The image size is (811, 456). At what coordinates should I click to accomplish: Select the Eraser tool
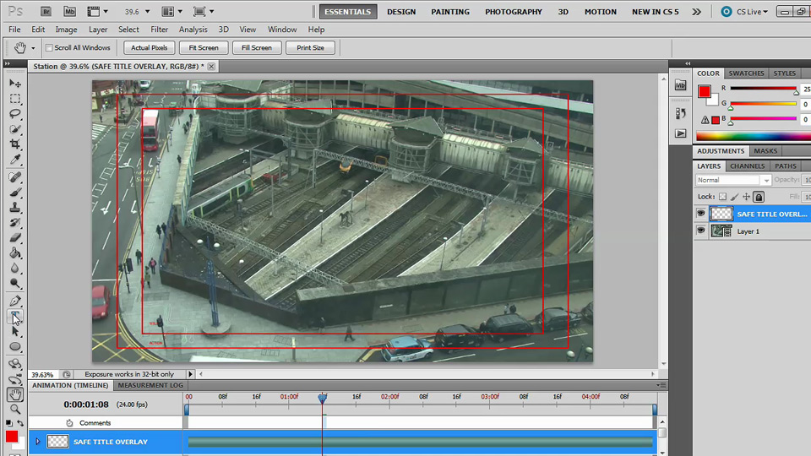[x=15, y=238]
